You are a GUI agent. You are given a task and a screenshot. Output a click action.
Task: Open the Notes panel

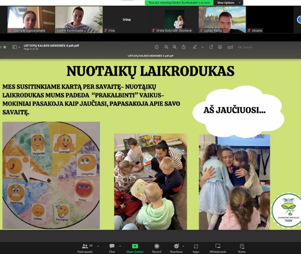pos(242,248)
